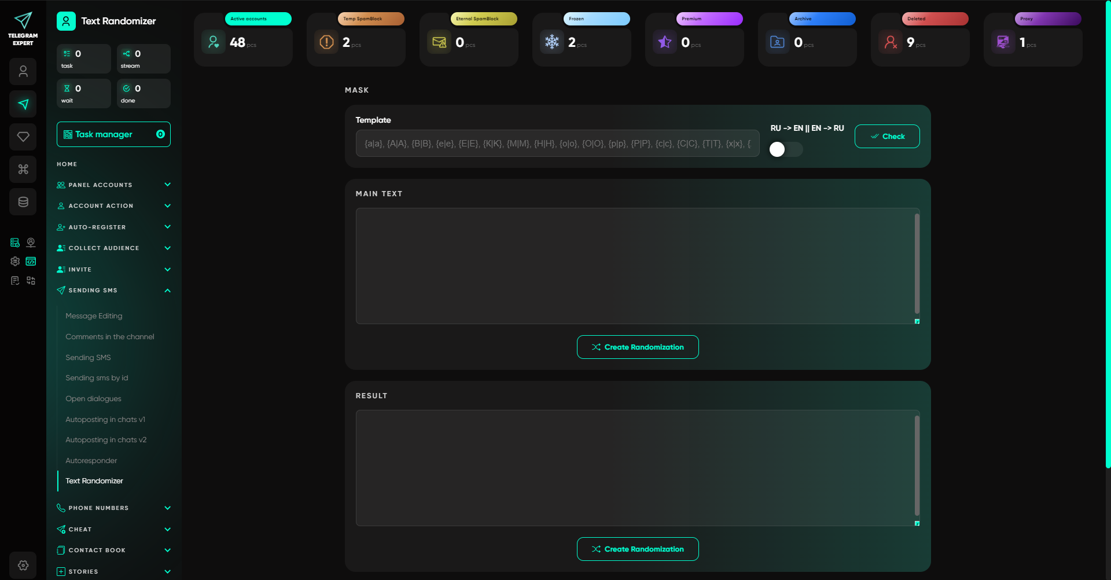Click the command key icon in sidebar

(23, 169)
